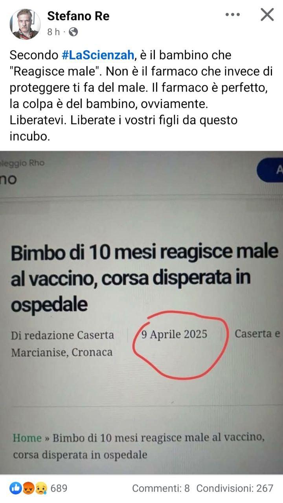
Task: Click the circled date 9 Aprile 2025
Action: 173,335
